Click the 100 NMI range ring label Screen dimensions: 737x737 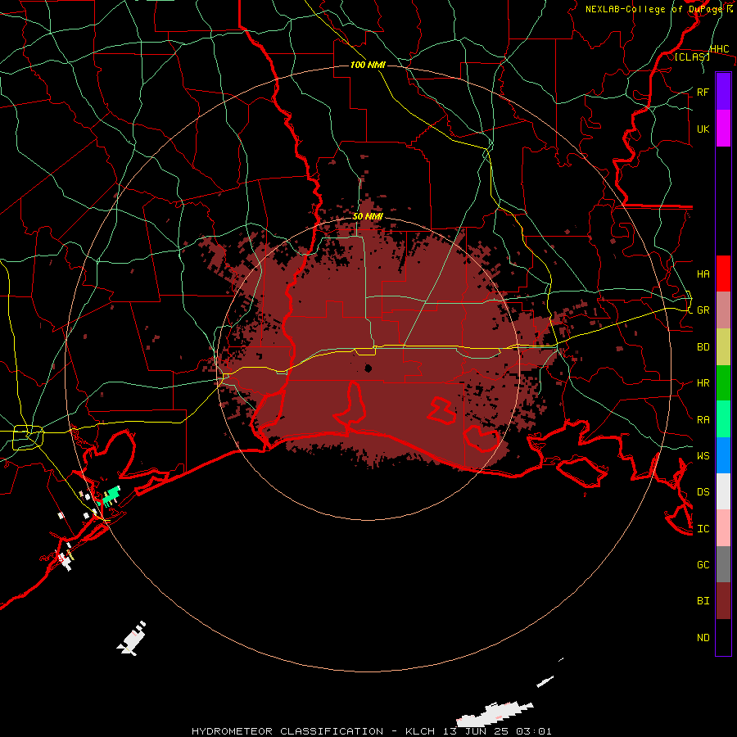[368, 65]
